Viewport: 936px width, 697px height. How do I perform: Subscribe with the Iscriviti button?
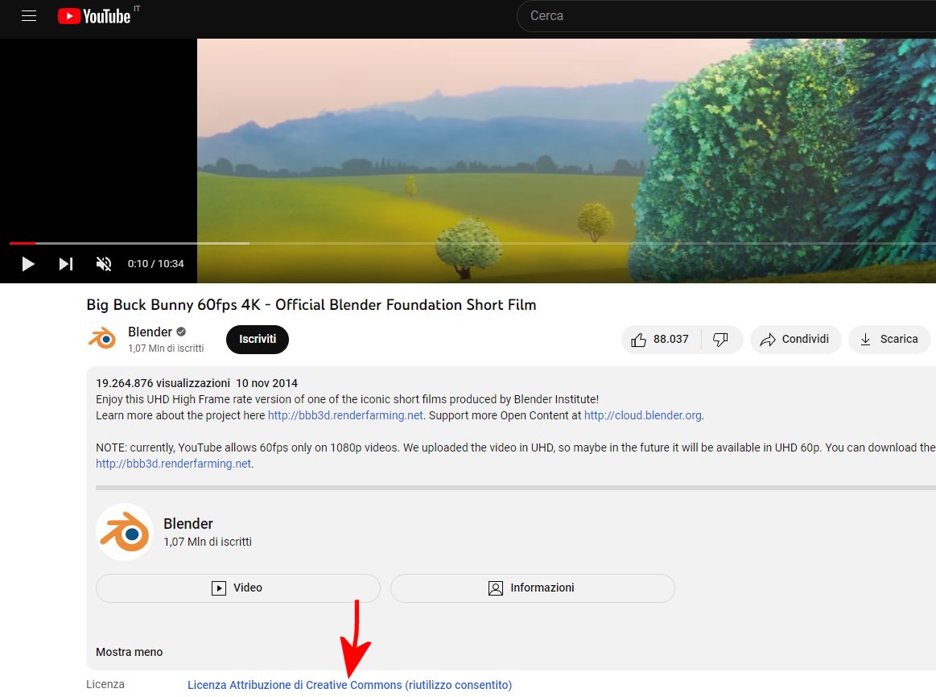(x=258, y=339)
